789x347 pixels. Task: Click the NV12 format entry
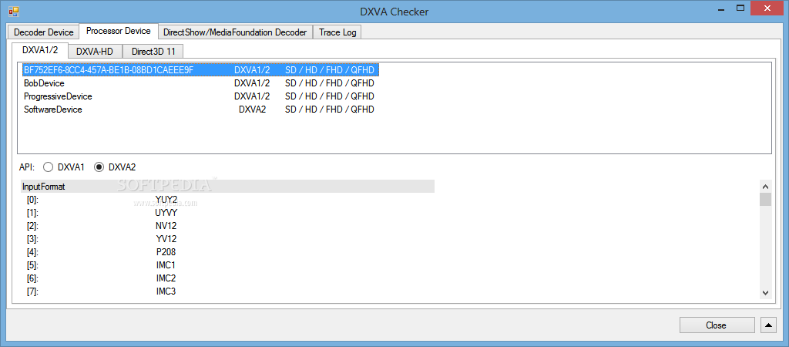[x=166, y=226]
